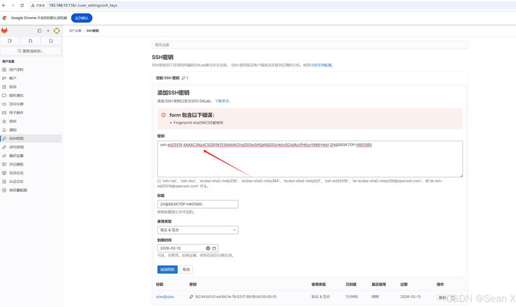Open the calendar date picker icon

pos(214,248)
